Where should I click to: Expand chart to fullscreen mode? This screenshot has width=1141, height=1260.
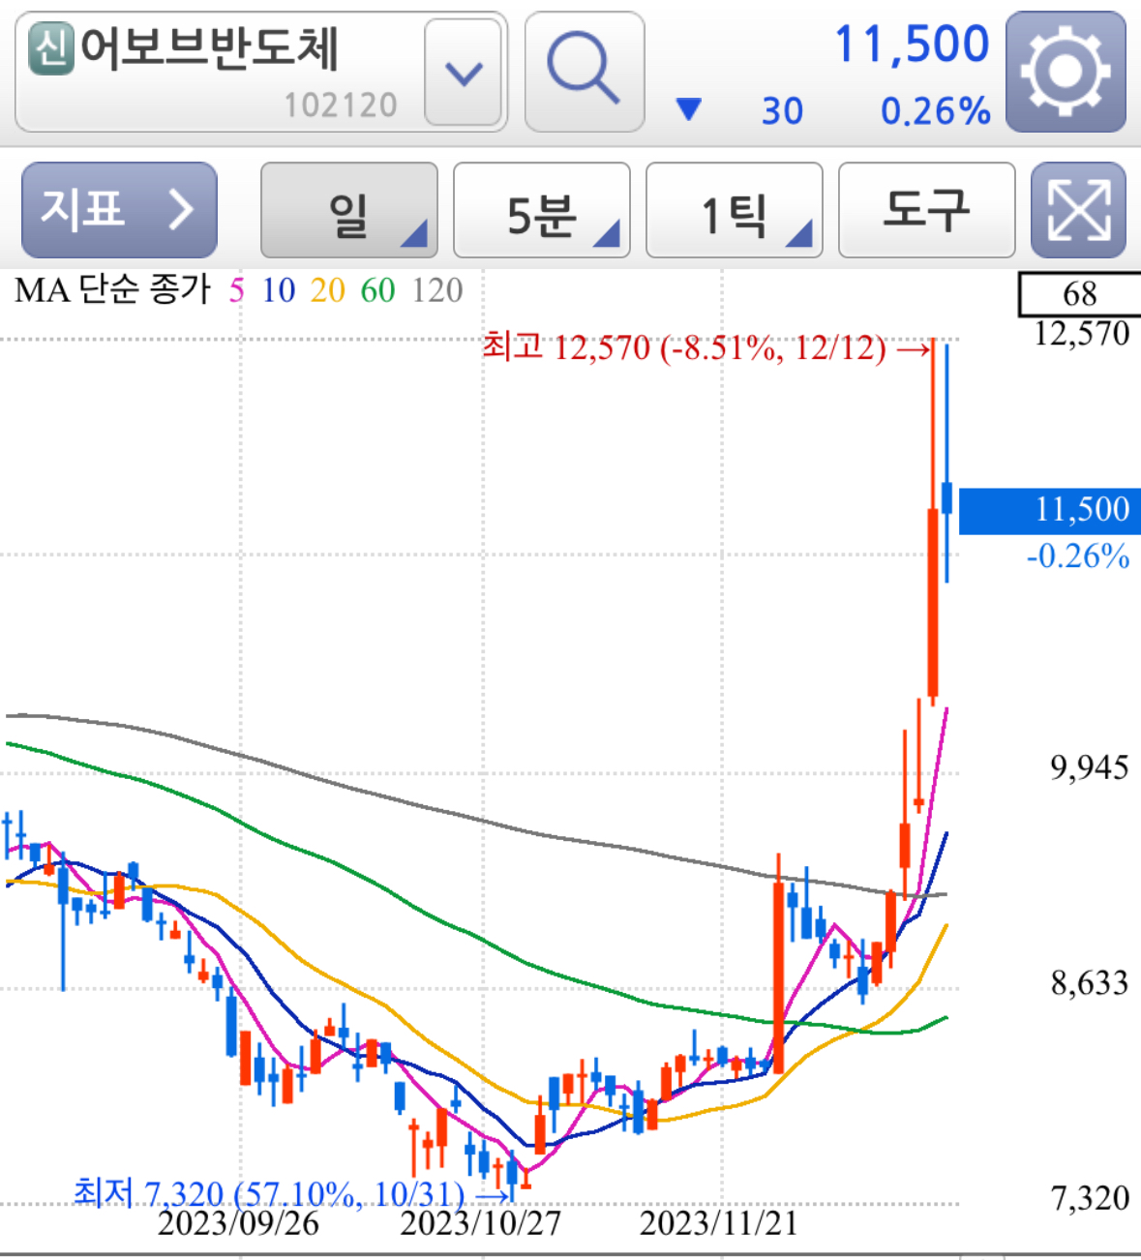point(1077,210)
